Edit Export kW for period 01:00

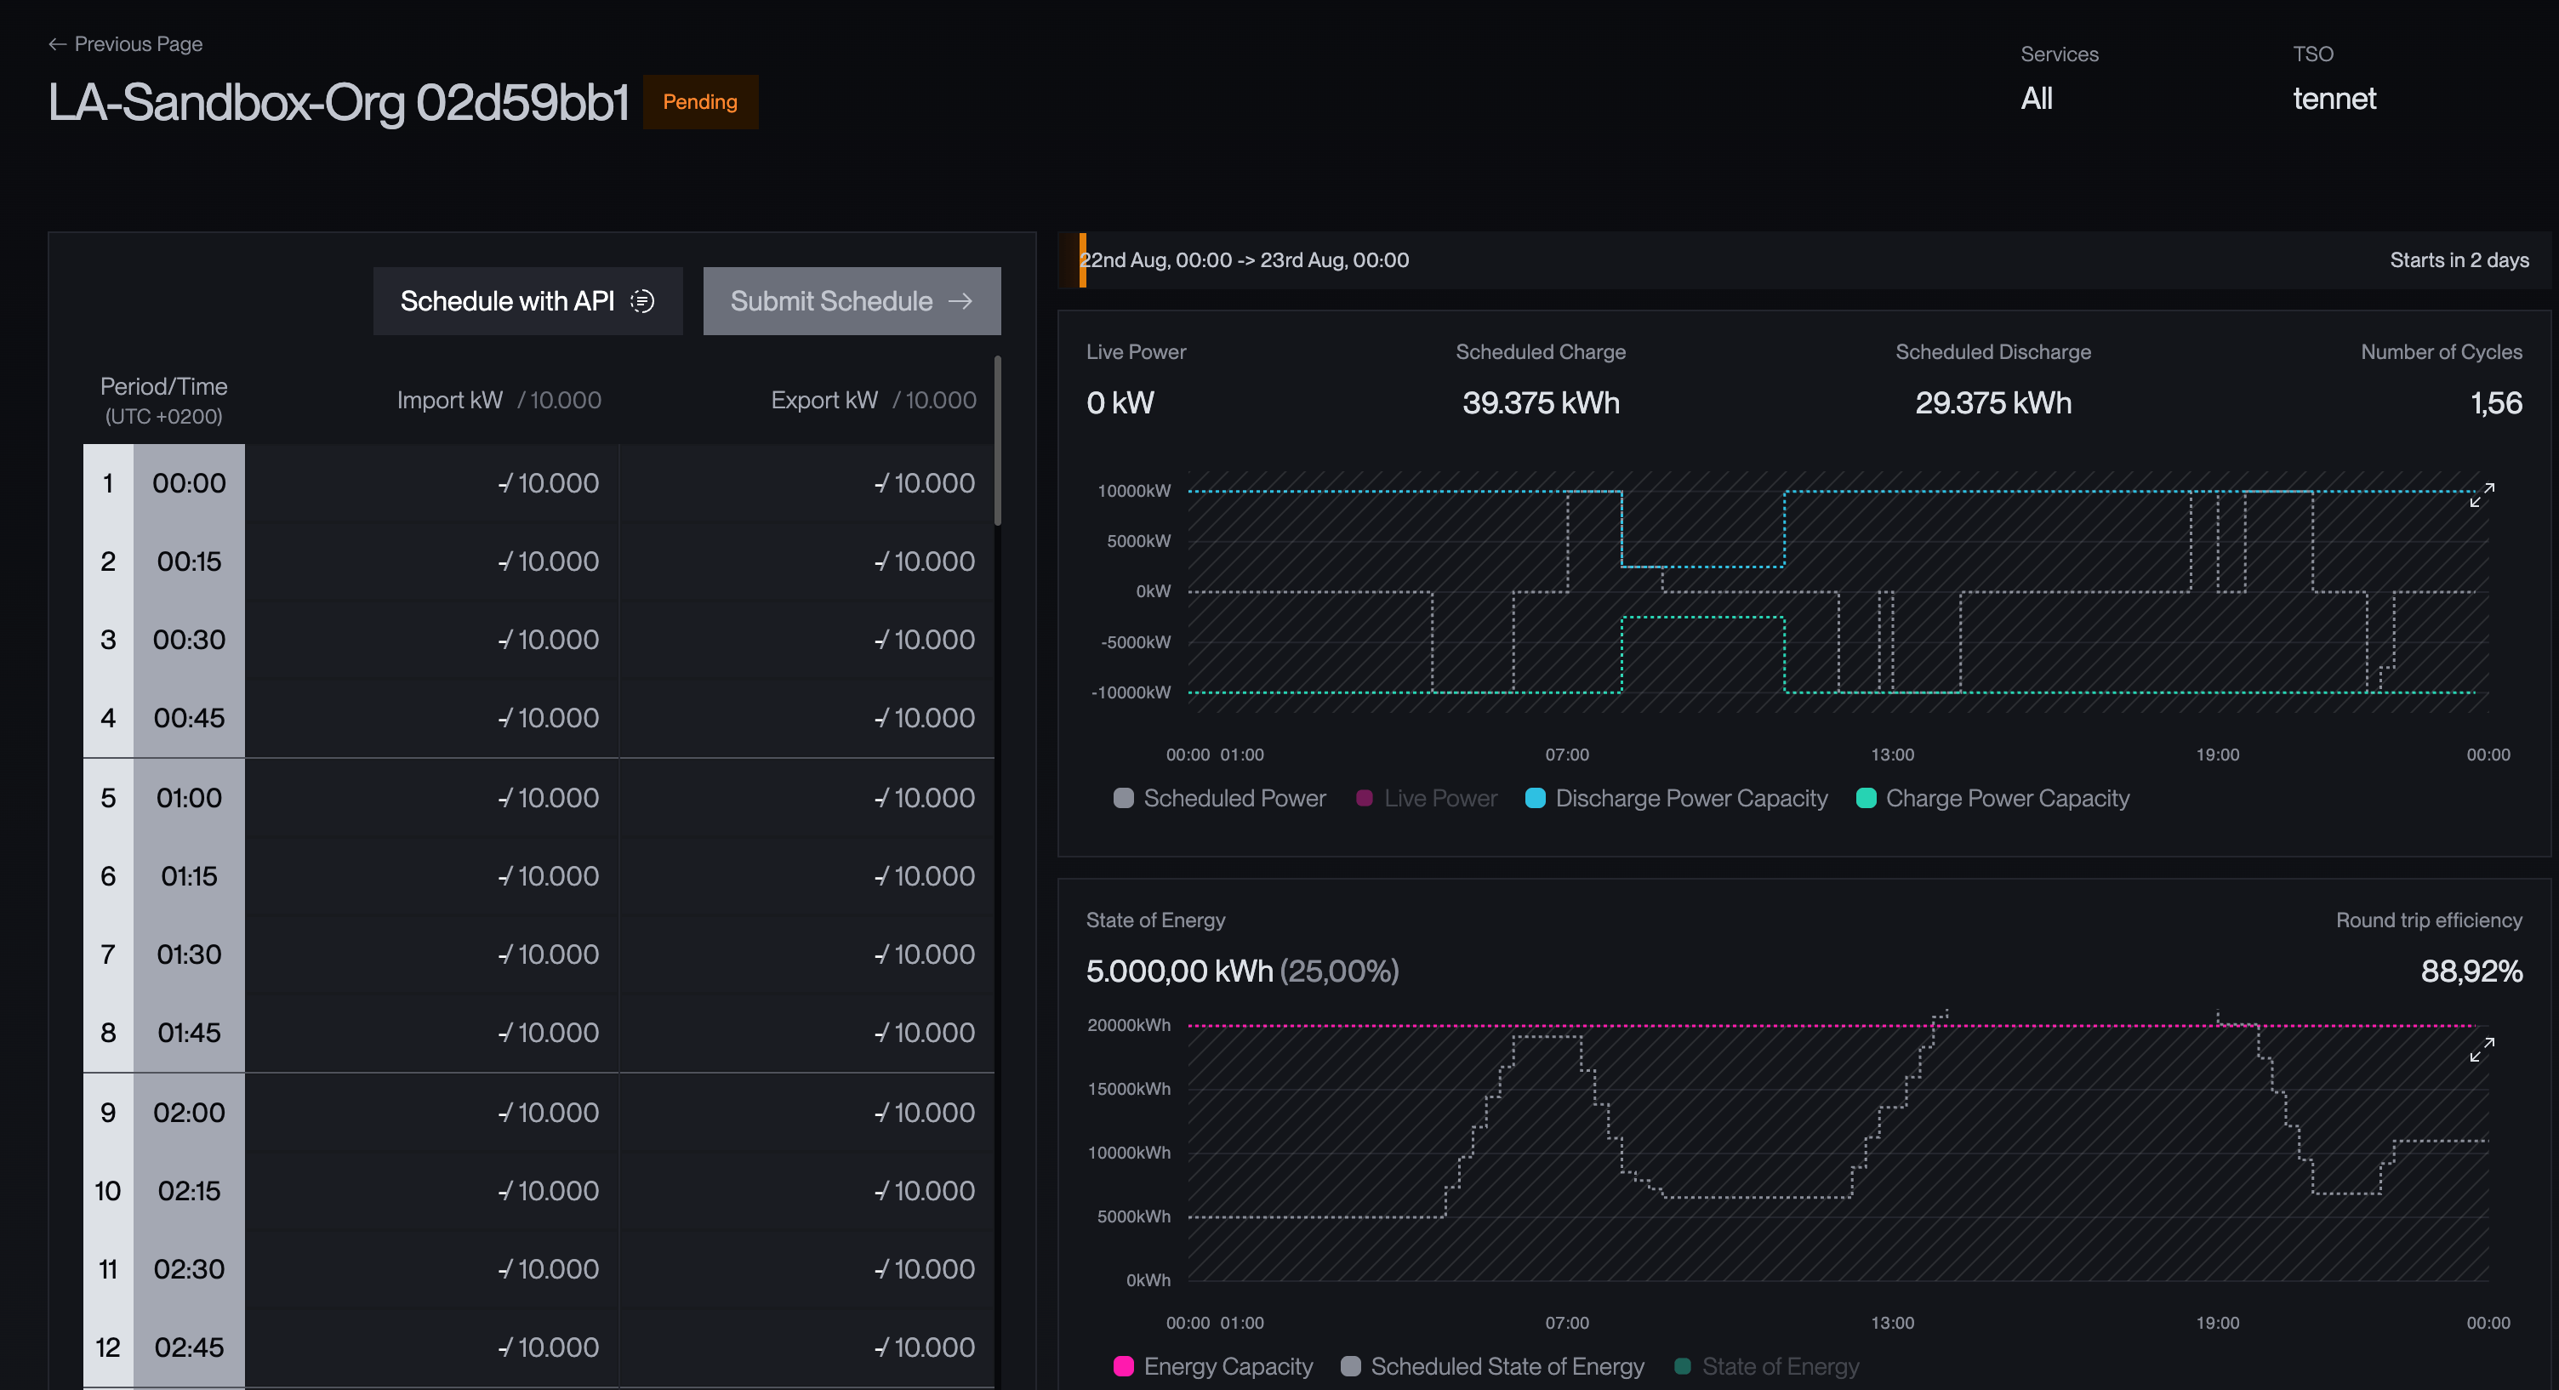806,798
